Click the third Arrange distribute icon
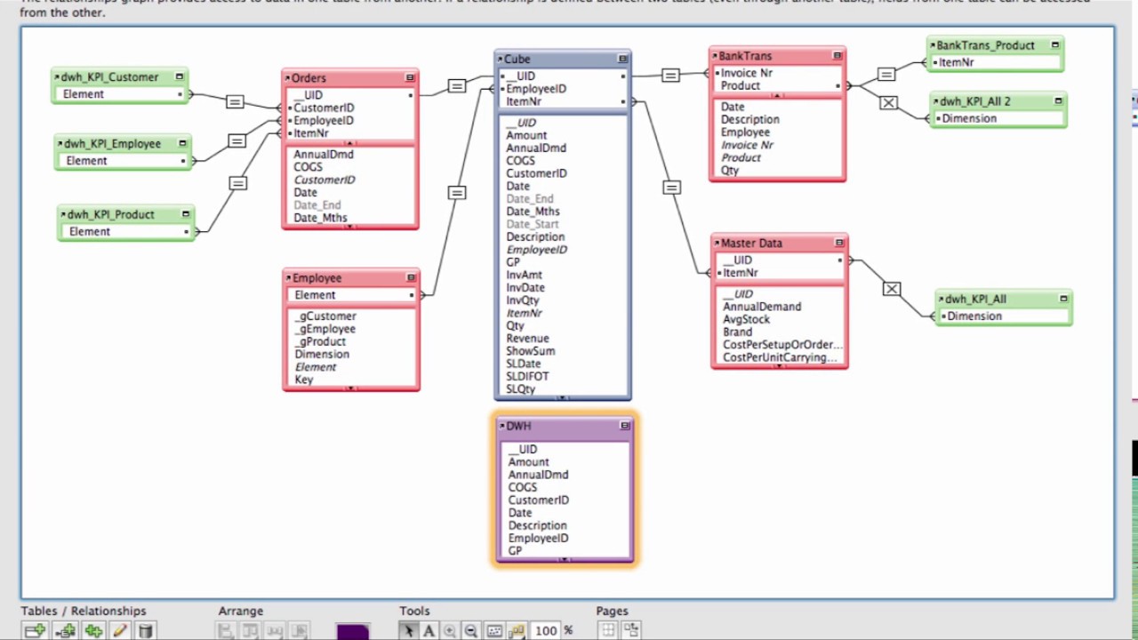 (275, 631)
